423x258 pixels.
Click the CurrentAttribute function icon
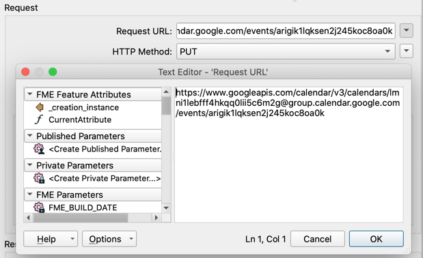pos(39,119)
